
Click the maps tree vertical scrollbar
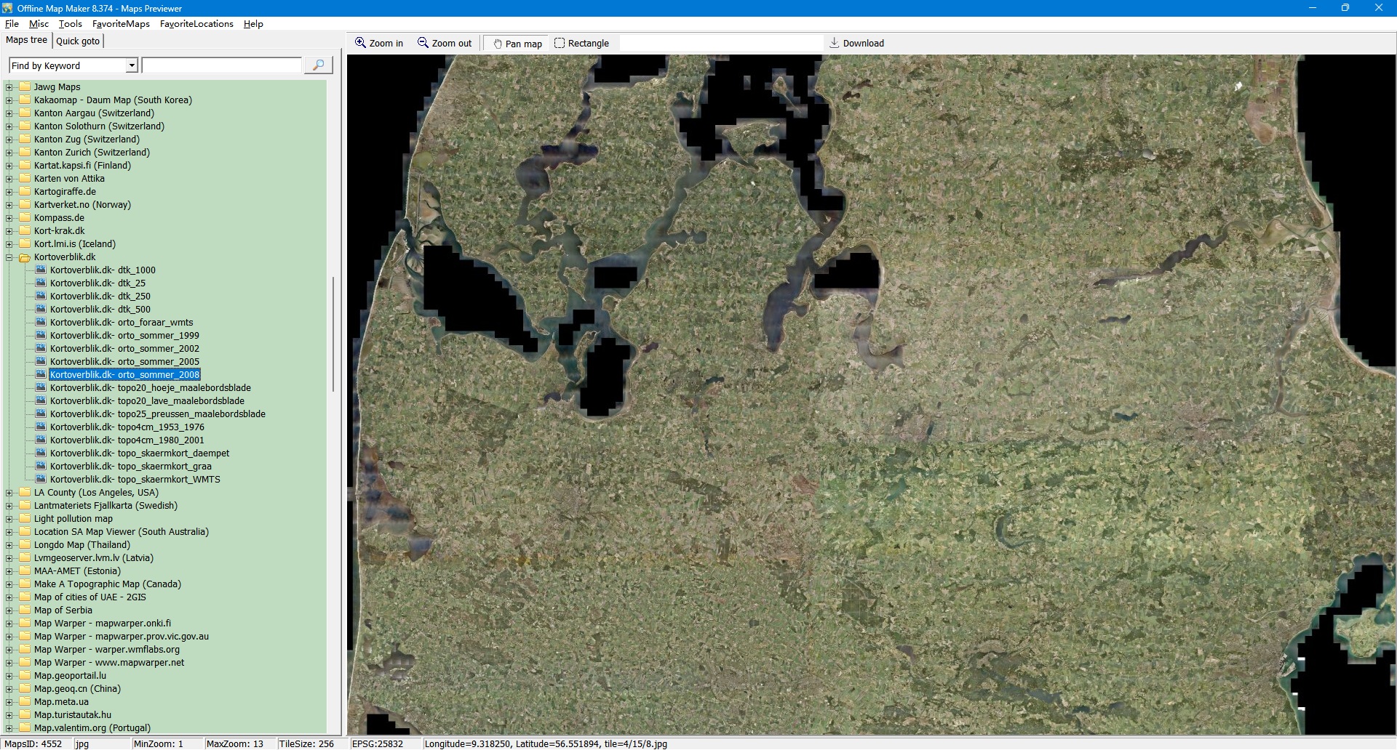tap(333, 334)
